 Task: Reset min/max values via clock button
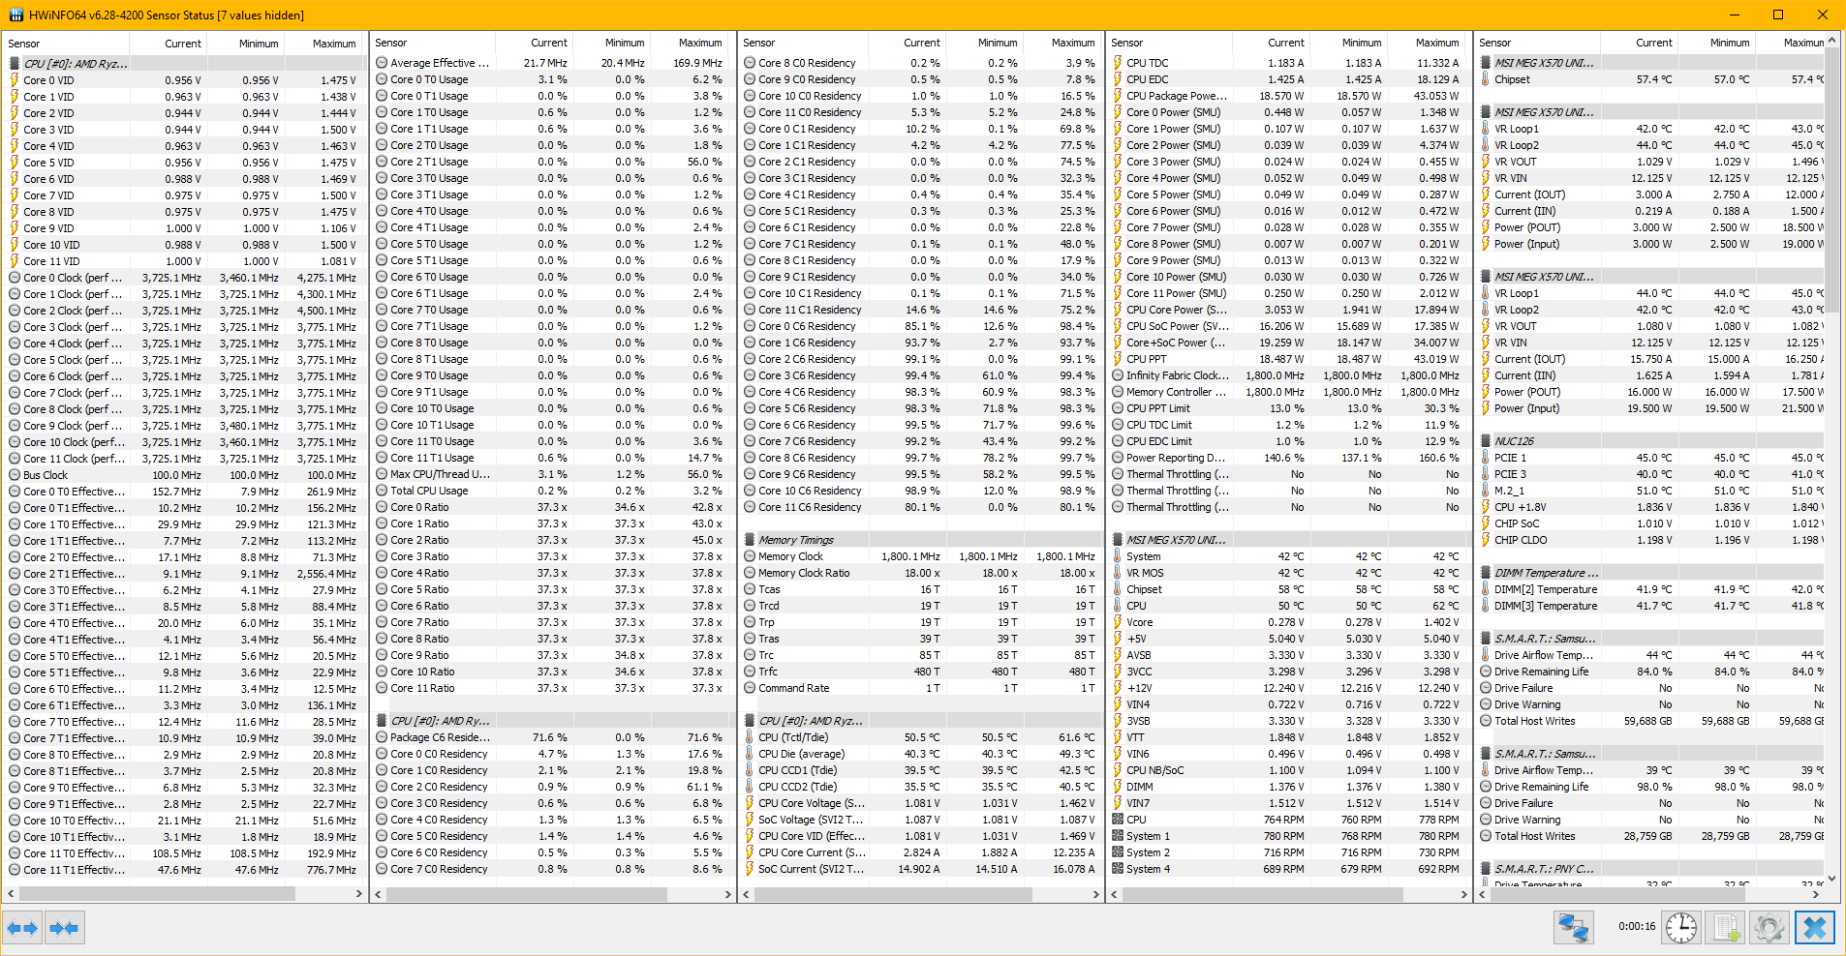1681,928
